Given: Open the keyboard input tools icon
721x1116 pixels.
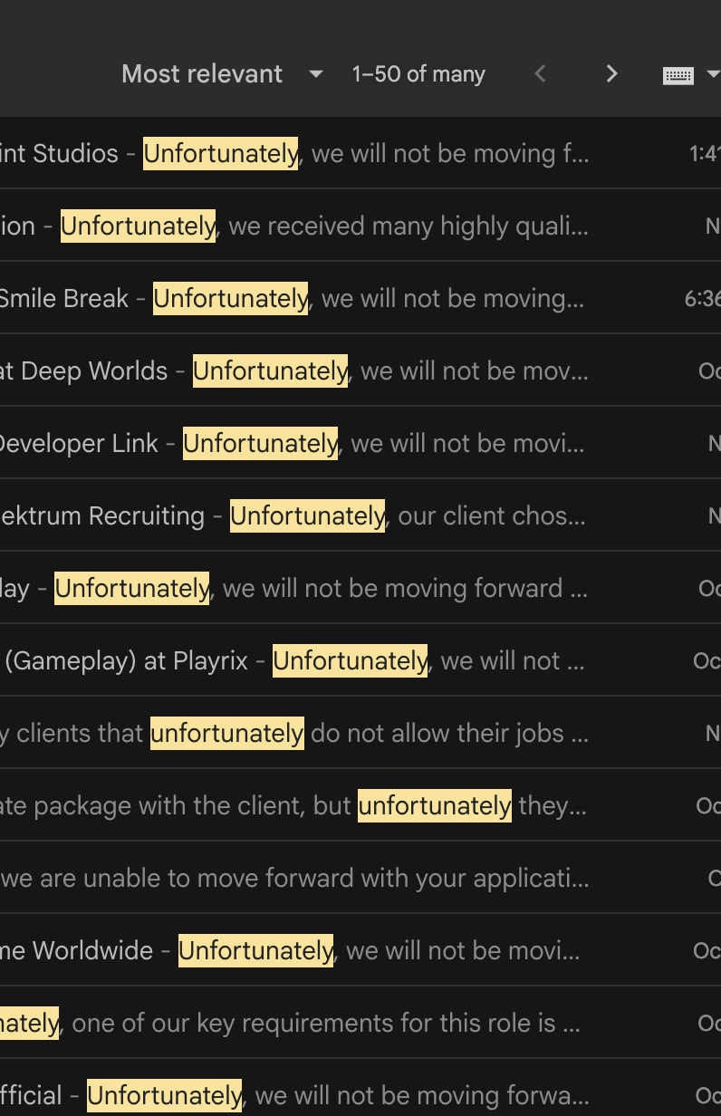Looking at the screenshot, I should [x=678, y=75].
